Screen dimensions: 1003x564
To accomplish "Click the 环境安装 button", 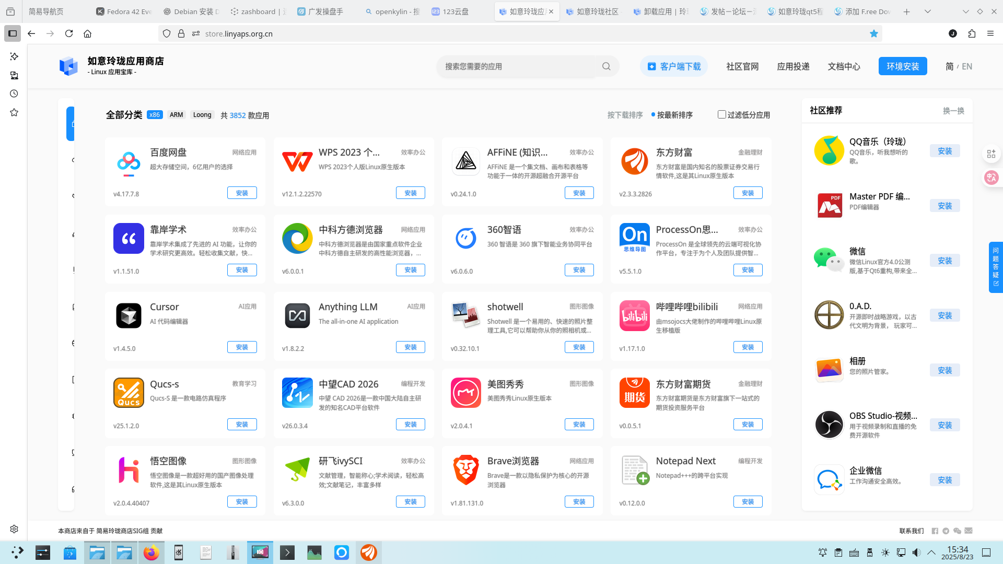I will point(903,66).
